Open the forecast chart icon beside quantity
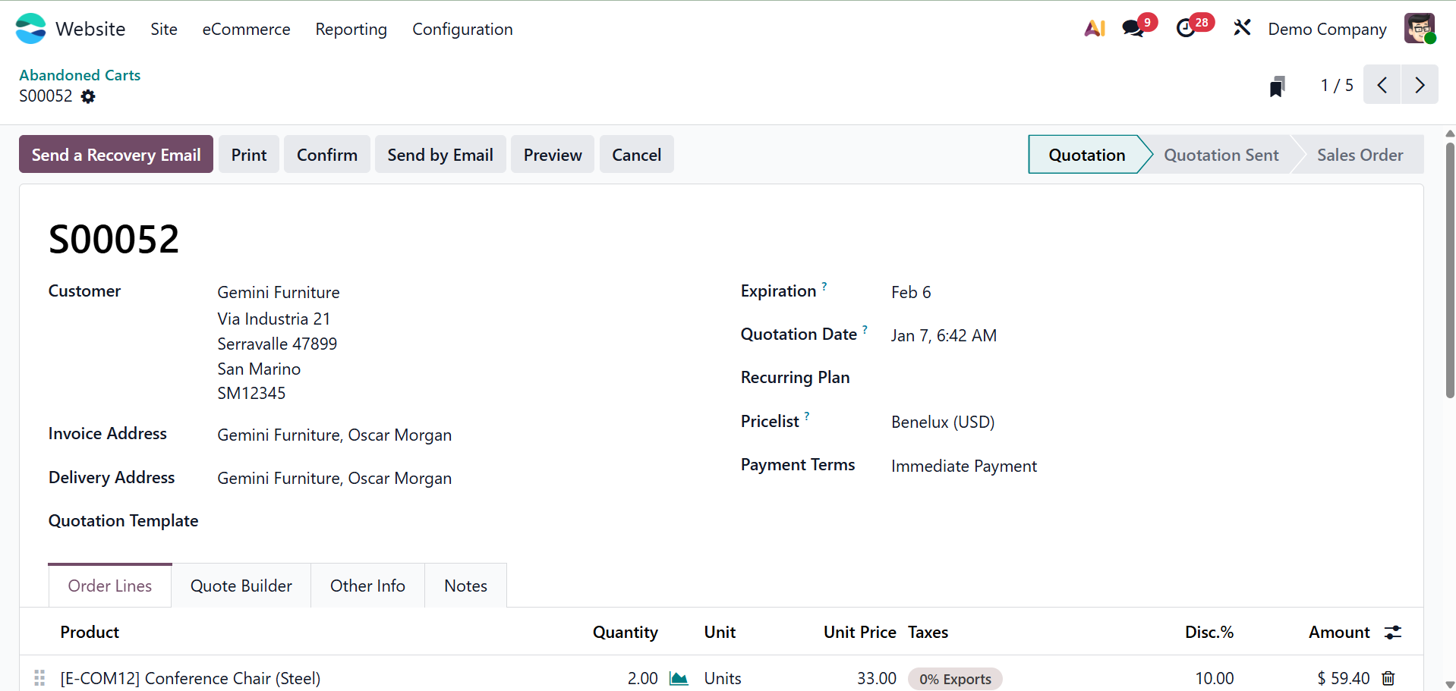The image size is (1456, 691). pos(679,678)
